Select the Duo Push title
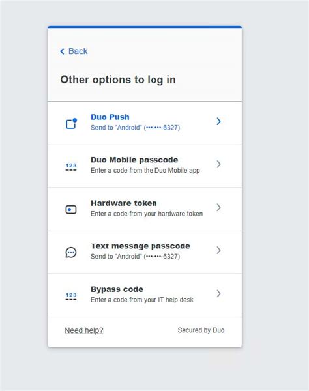309x391 pixels. [x=110, y=117]
